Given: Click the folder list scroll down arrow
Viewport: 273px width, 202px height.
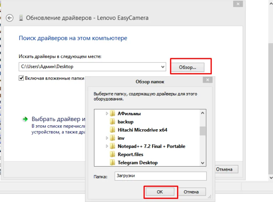Looking at the screenshot, I should tap(203, 163).
